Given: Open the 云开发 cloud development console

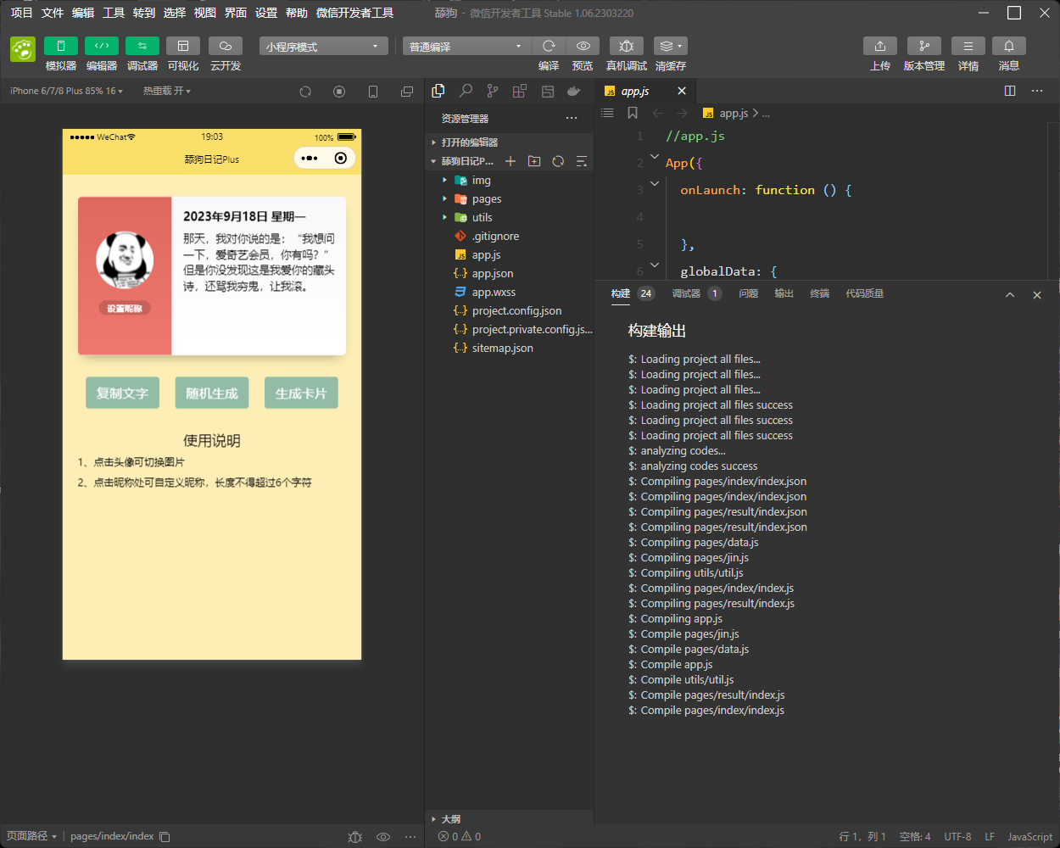Looking at the screenshot, I should [226, 46].
